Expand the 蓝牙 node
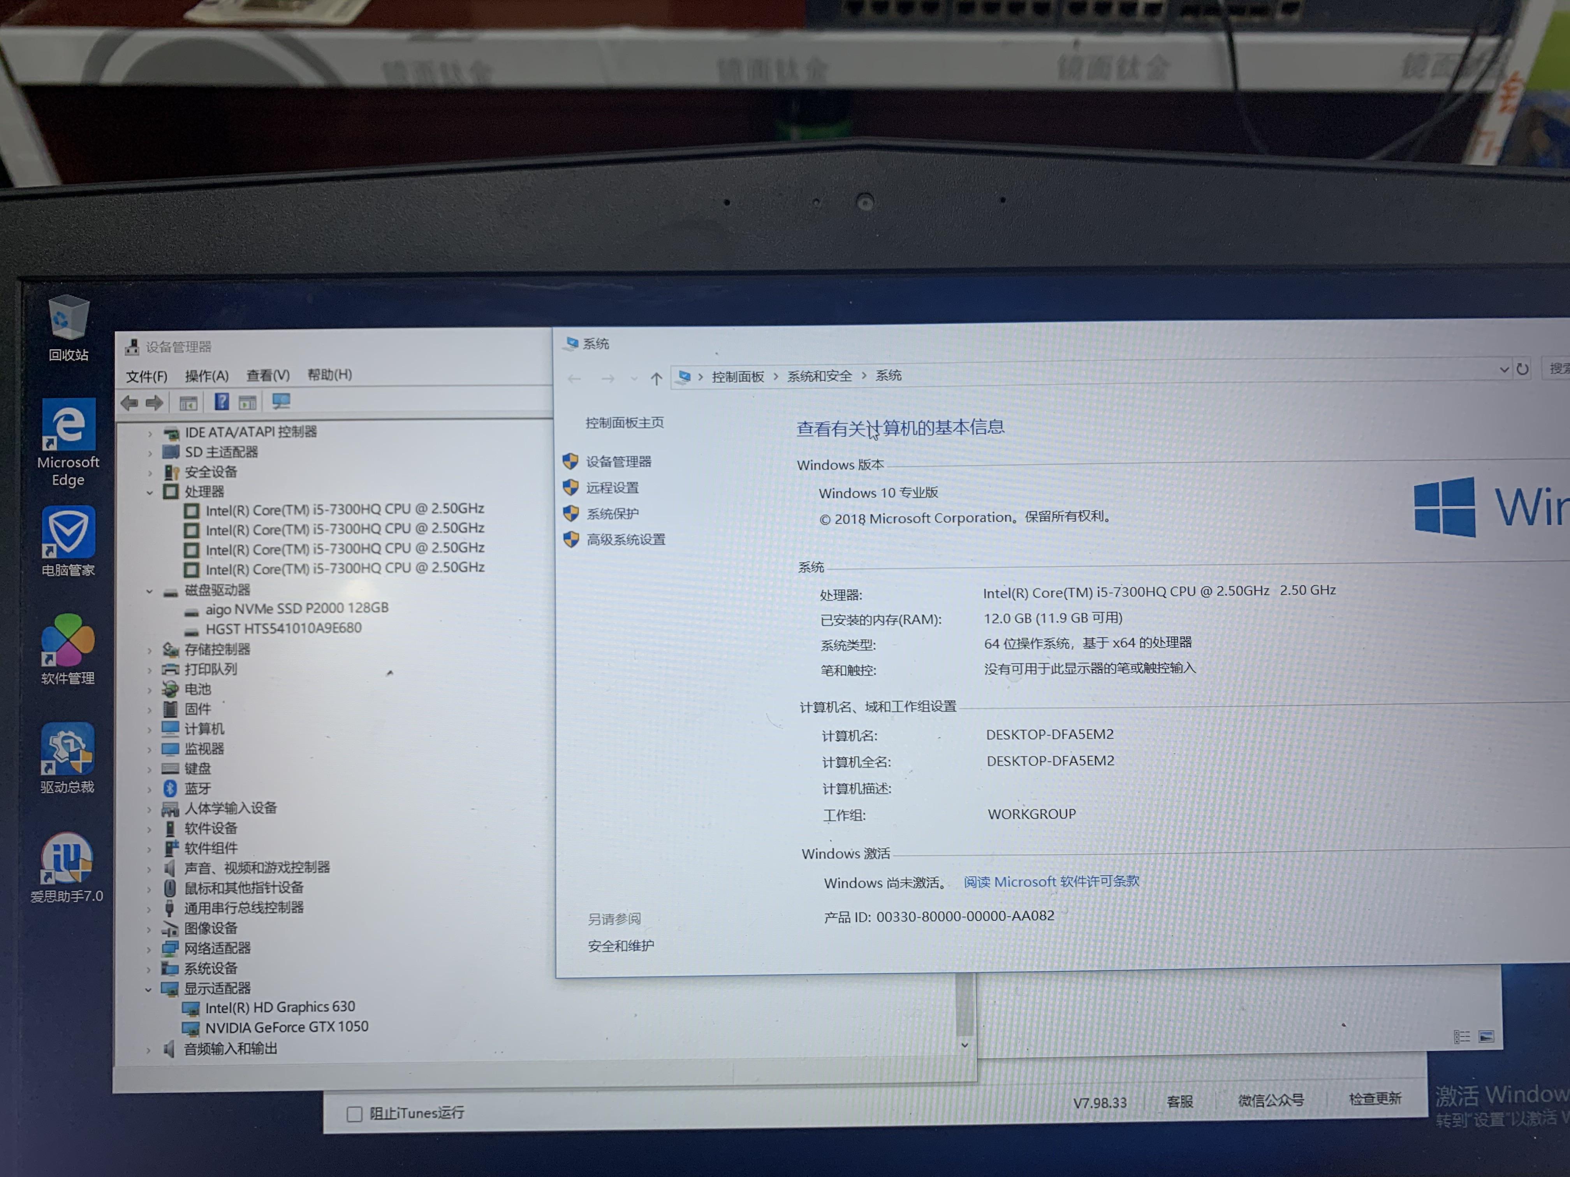The image size is (1570, 1177). [149, 789]
